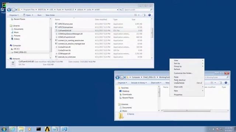
Task: Click the help icon in WorkingFolder window
Action: 226,83
